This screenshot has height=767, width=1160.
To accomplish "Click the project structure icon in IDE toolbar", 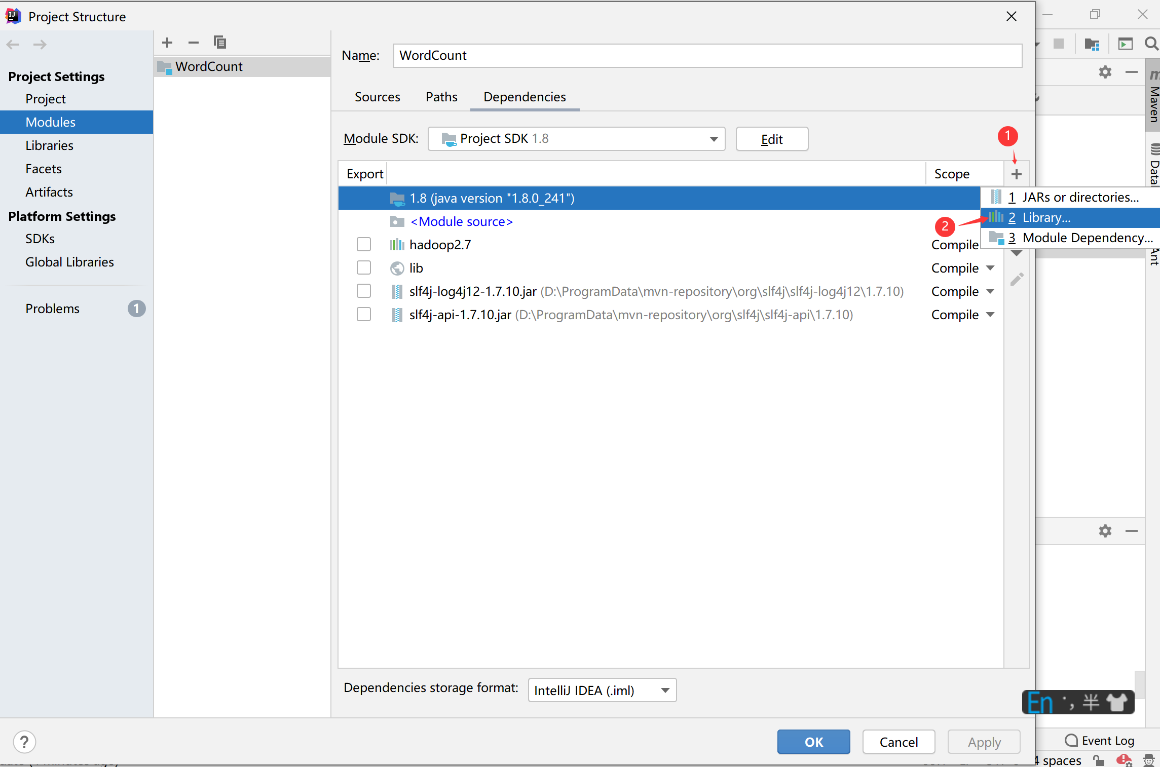I will tap(1092, 44).
